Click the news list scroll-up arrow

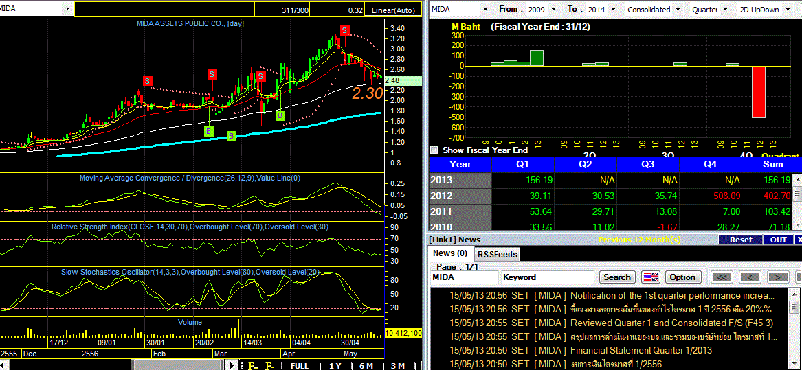(x=793, y=294)
